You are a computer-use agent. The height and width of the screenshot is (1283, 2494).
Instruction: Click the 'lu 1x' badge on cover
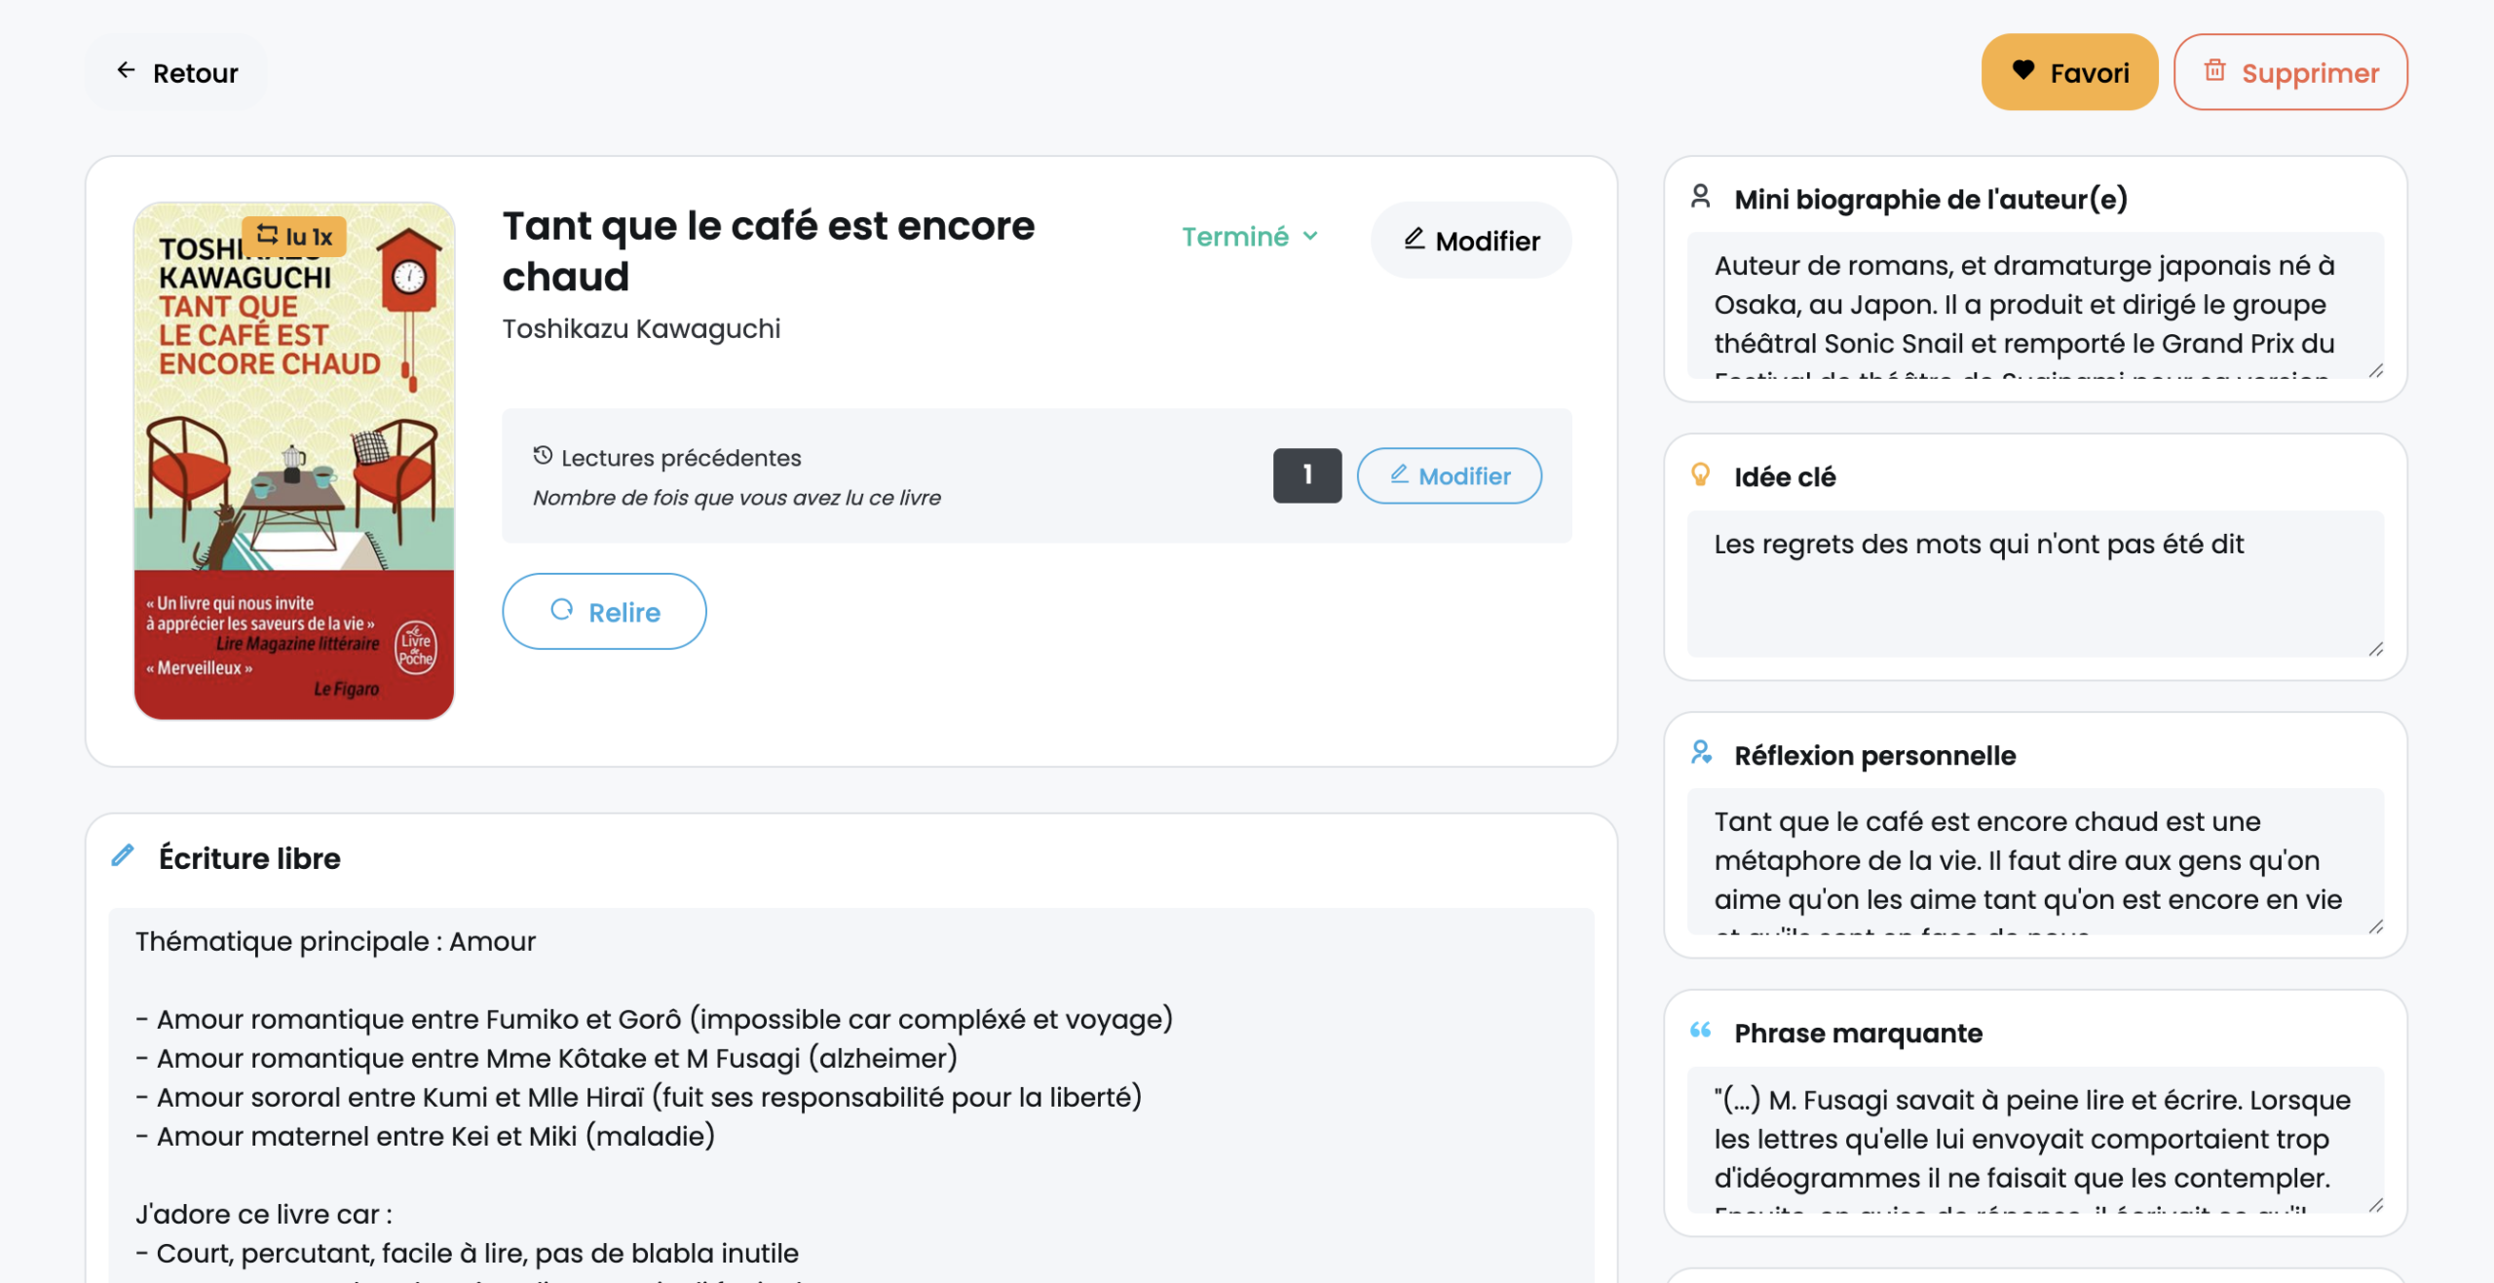click(x=295, y=237)
